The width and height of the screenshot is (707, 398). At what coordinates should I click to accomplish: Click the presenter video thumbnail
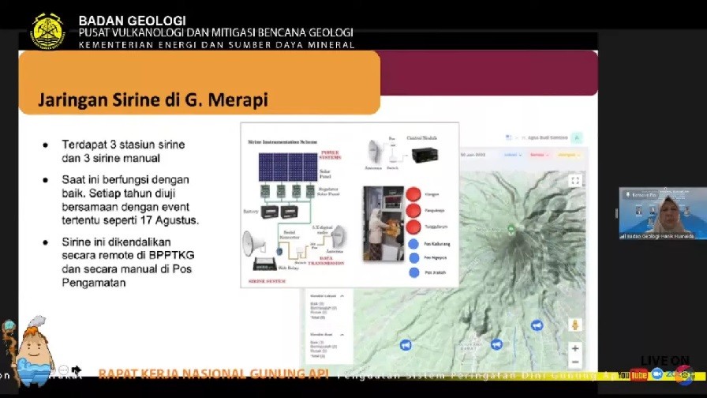663,213
